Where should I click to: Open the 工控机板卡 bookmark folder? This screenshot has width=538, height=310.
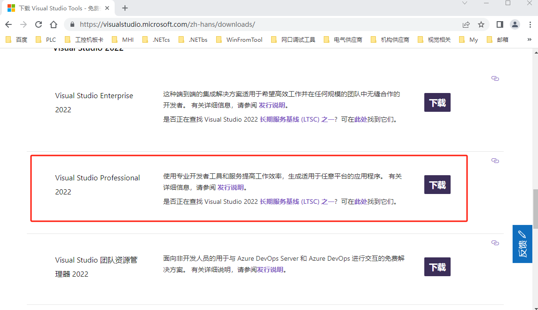84,40
